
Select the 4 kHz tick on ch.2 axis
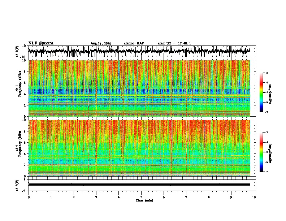(x=25, y=154)
